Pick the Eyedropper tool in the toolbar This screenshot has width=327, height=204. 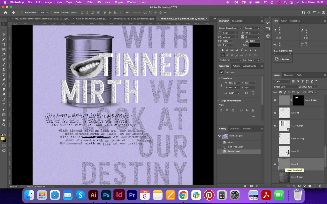4,54
